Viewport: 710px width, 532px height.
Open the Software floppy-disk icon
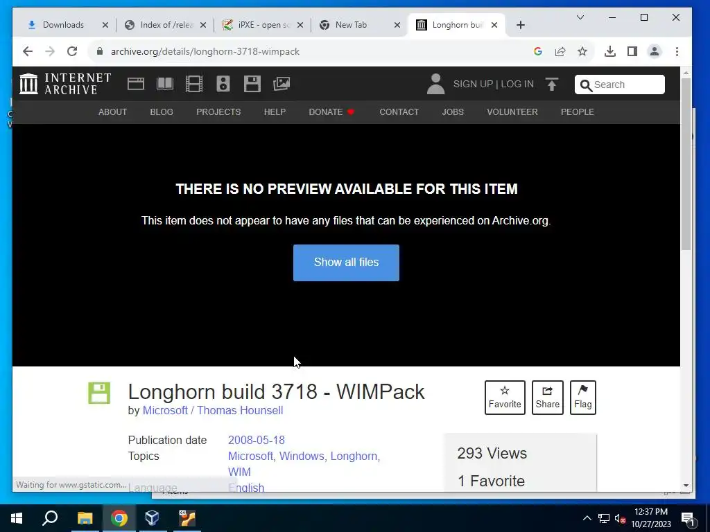pyautogui.click(x=252, y=84)
